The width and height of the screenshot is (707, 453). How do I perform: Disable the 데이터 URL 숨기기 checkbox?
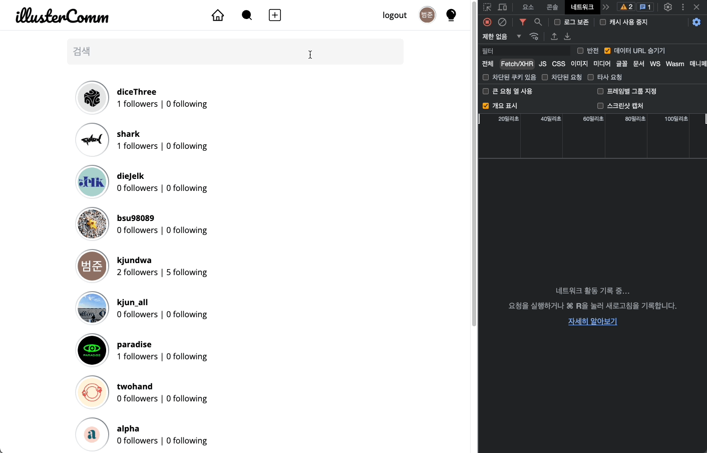[607, 50]
